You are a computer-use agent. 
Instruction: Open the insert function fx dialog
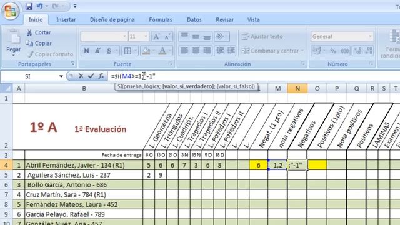[101, 76]
